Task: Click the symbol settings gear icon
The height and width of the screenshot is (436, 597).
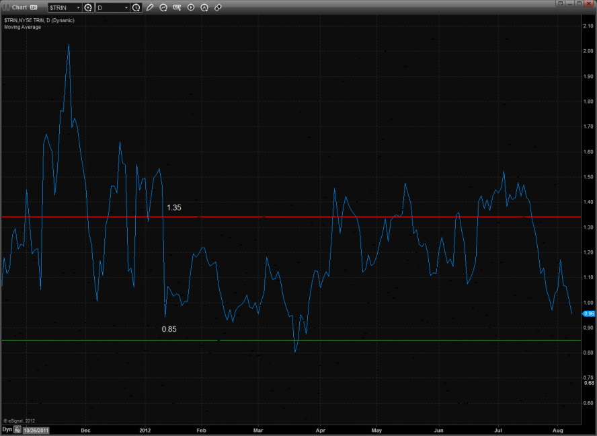Action: click(88, 7)
